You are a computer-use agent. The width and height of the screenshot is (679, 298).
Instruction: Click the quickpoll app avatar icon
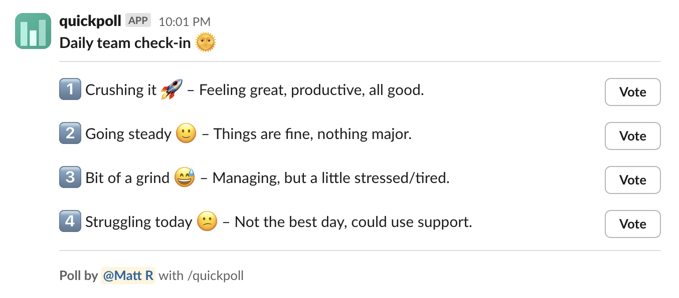[x=33, y=31]
